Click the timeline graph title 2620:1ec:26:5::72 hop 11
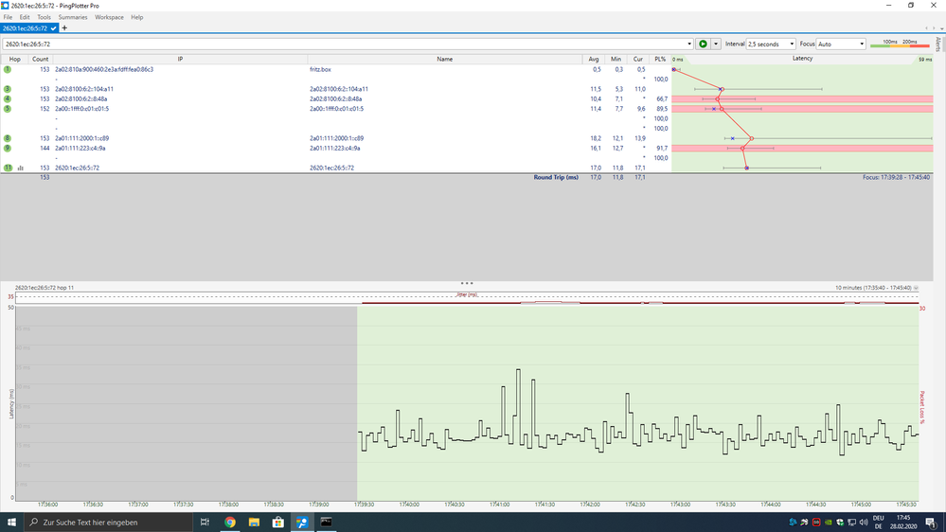Image resolution: width=946 pixels, height=532 pixels. [x=45, y=288]
